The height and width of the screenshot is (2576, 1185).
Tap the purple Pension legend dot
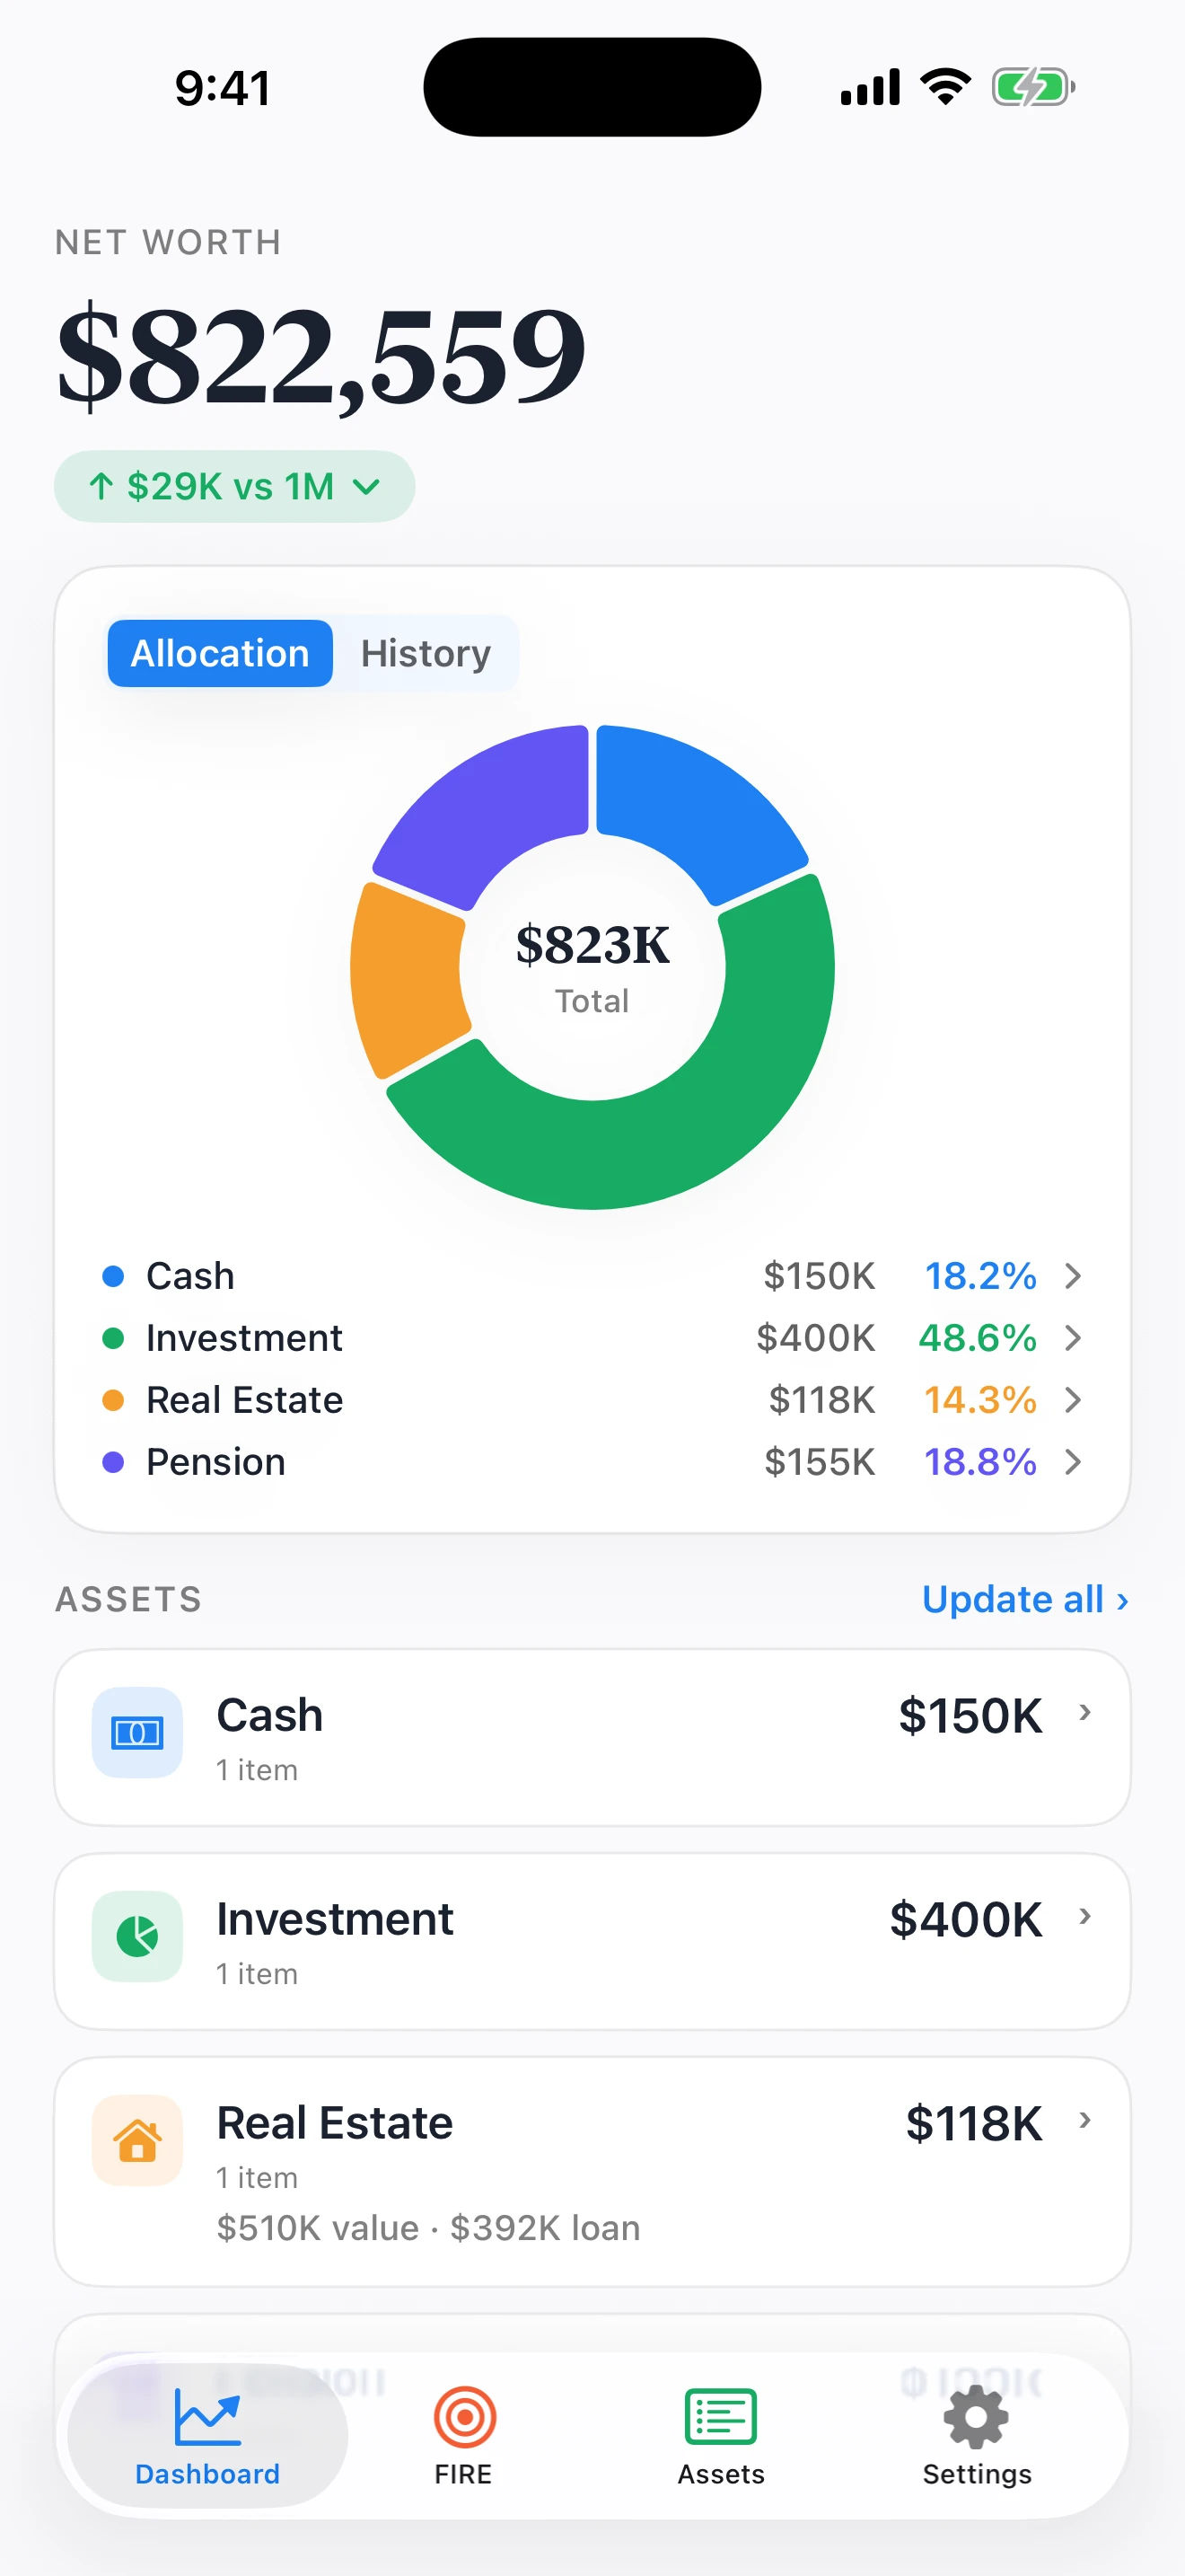[x=113, y=1462]
